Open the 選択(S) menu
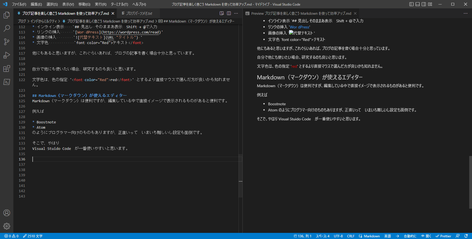This screenshot has height=239, width=472. [x=52, y=4]
